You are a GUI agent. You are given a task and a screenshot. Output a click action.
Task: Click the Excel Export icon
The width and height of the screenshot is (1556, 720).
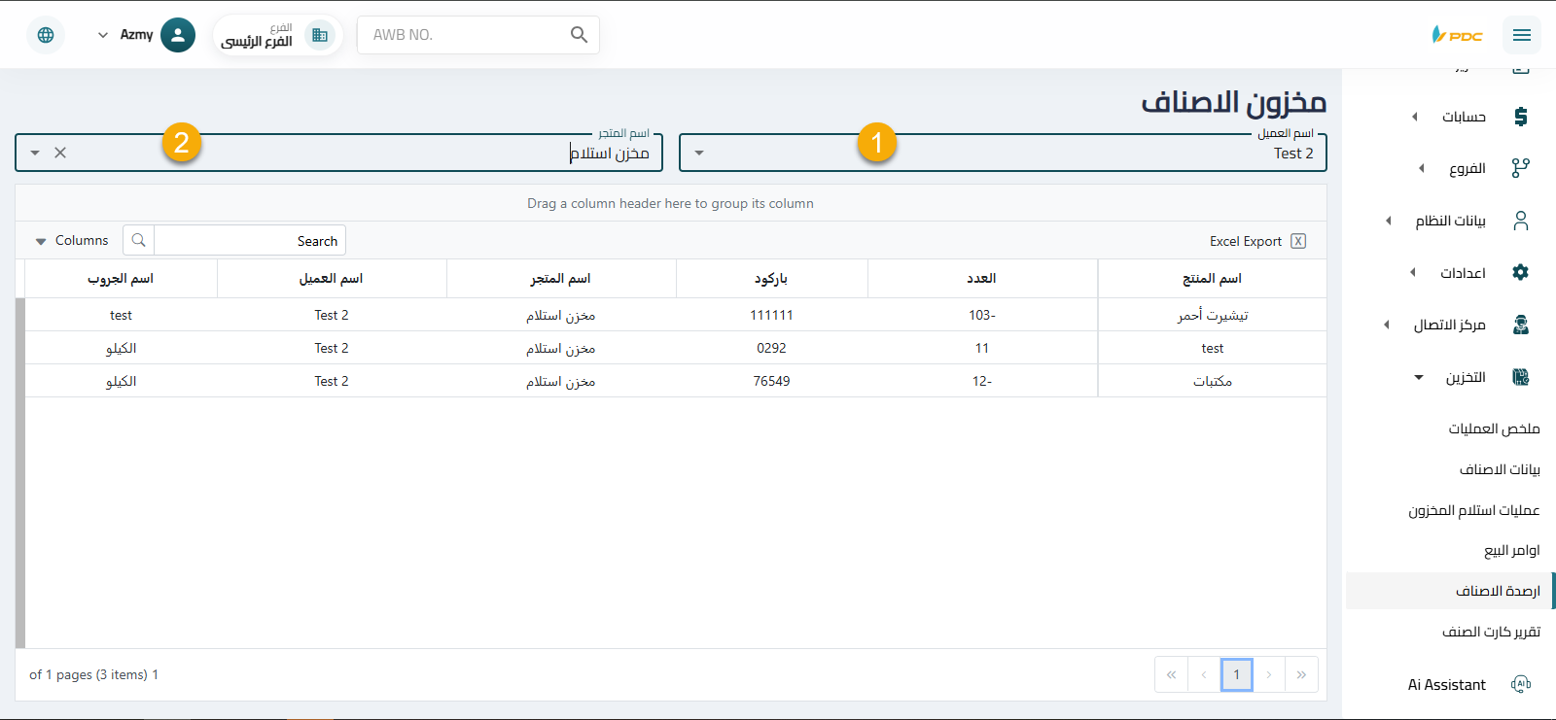(1298, 241)
